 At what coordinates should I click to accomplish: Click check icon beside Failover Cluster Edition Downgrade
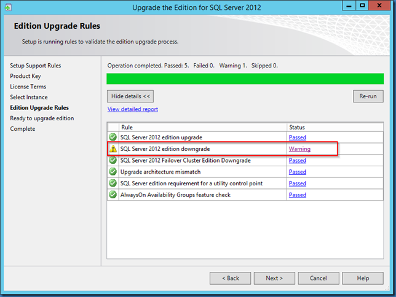(113, 160)
